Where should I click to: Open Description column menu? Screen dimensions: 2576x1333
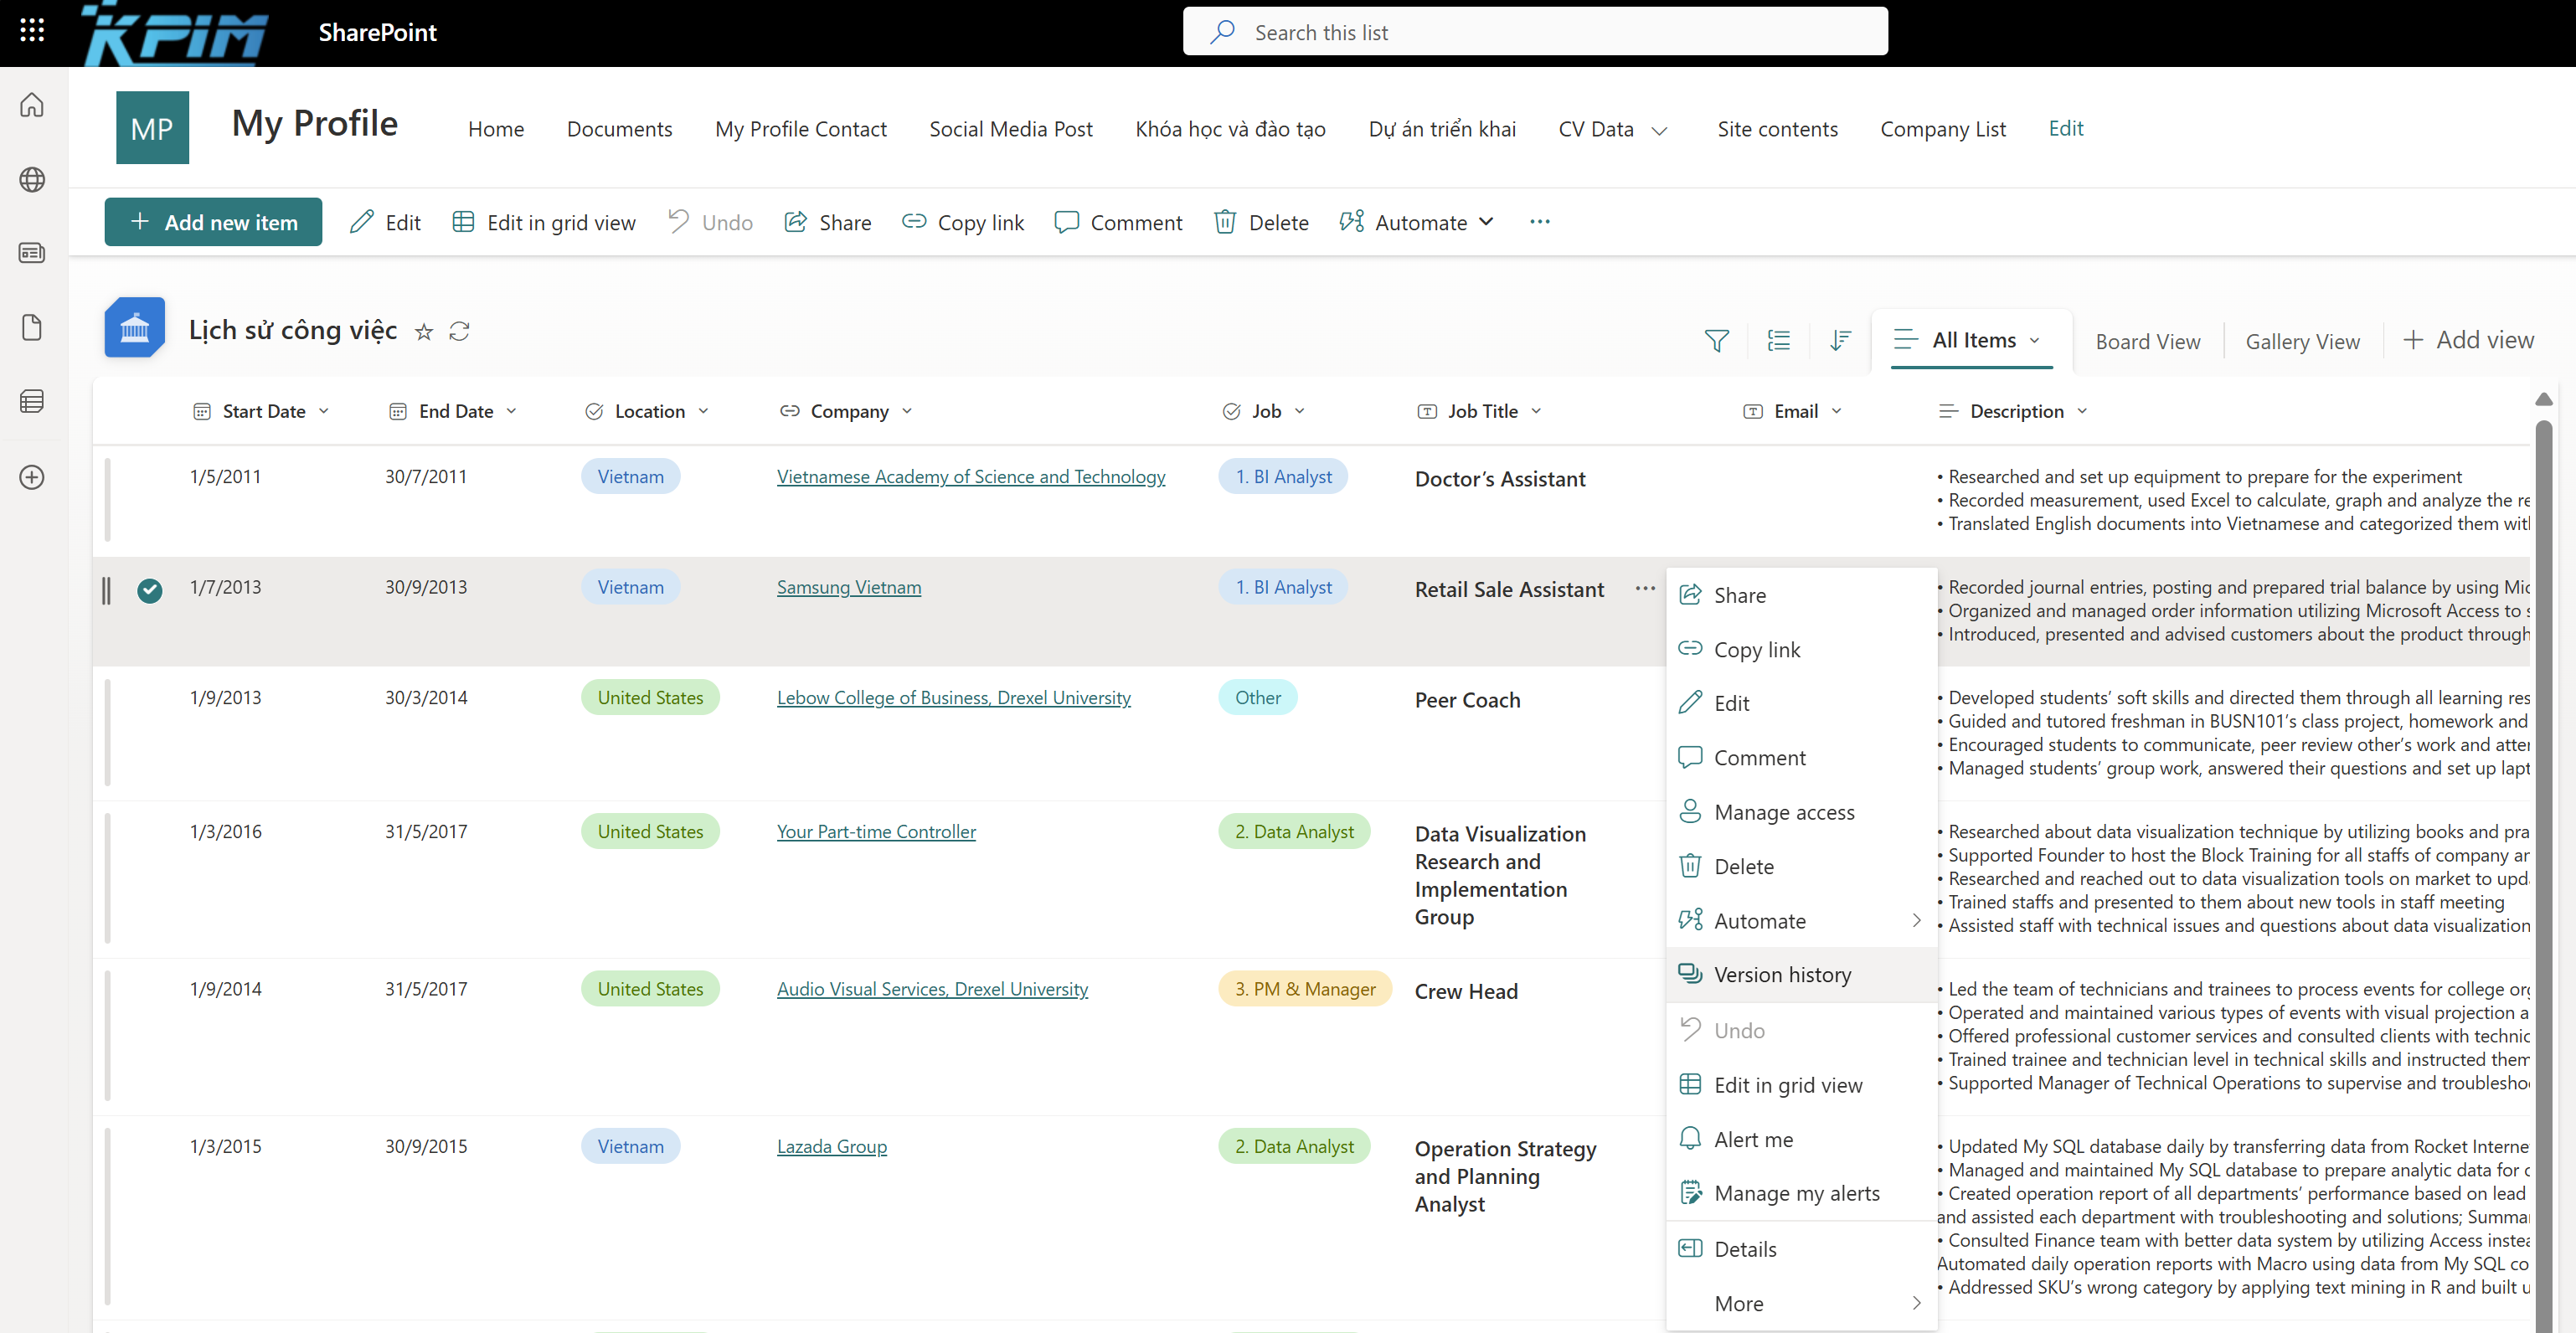(2082, 411)
